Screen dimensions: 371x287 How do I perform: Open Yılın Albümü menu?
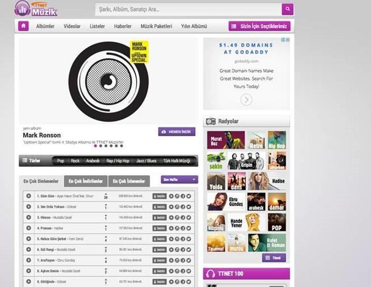coord(194,26)
